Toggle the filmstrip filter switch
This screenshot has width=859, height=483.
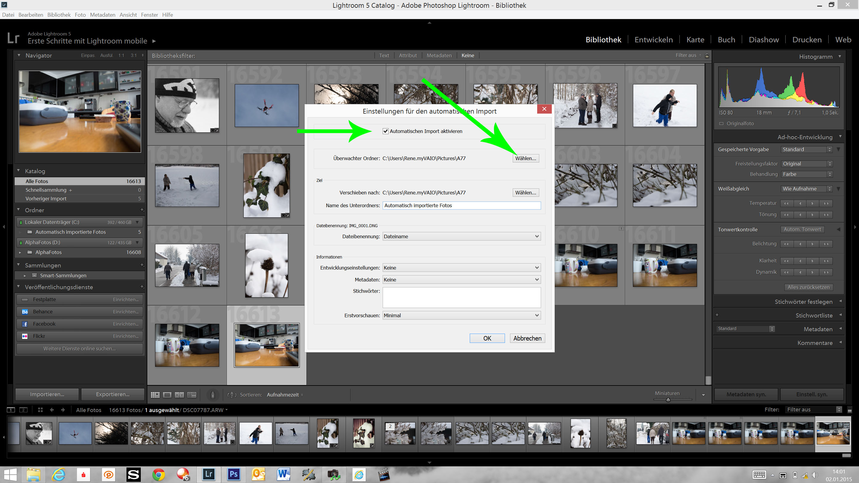849,410
